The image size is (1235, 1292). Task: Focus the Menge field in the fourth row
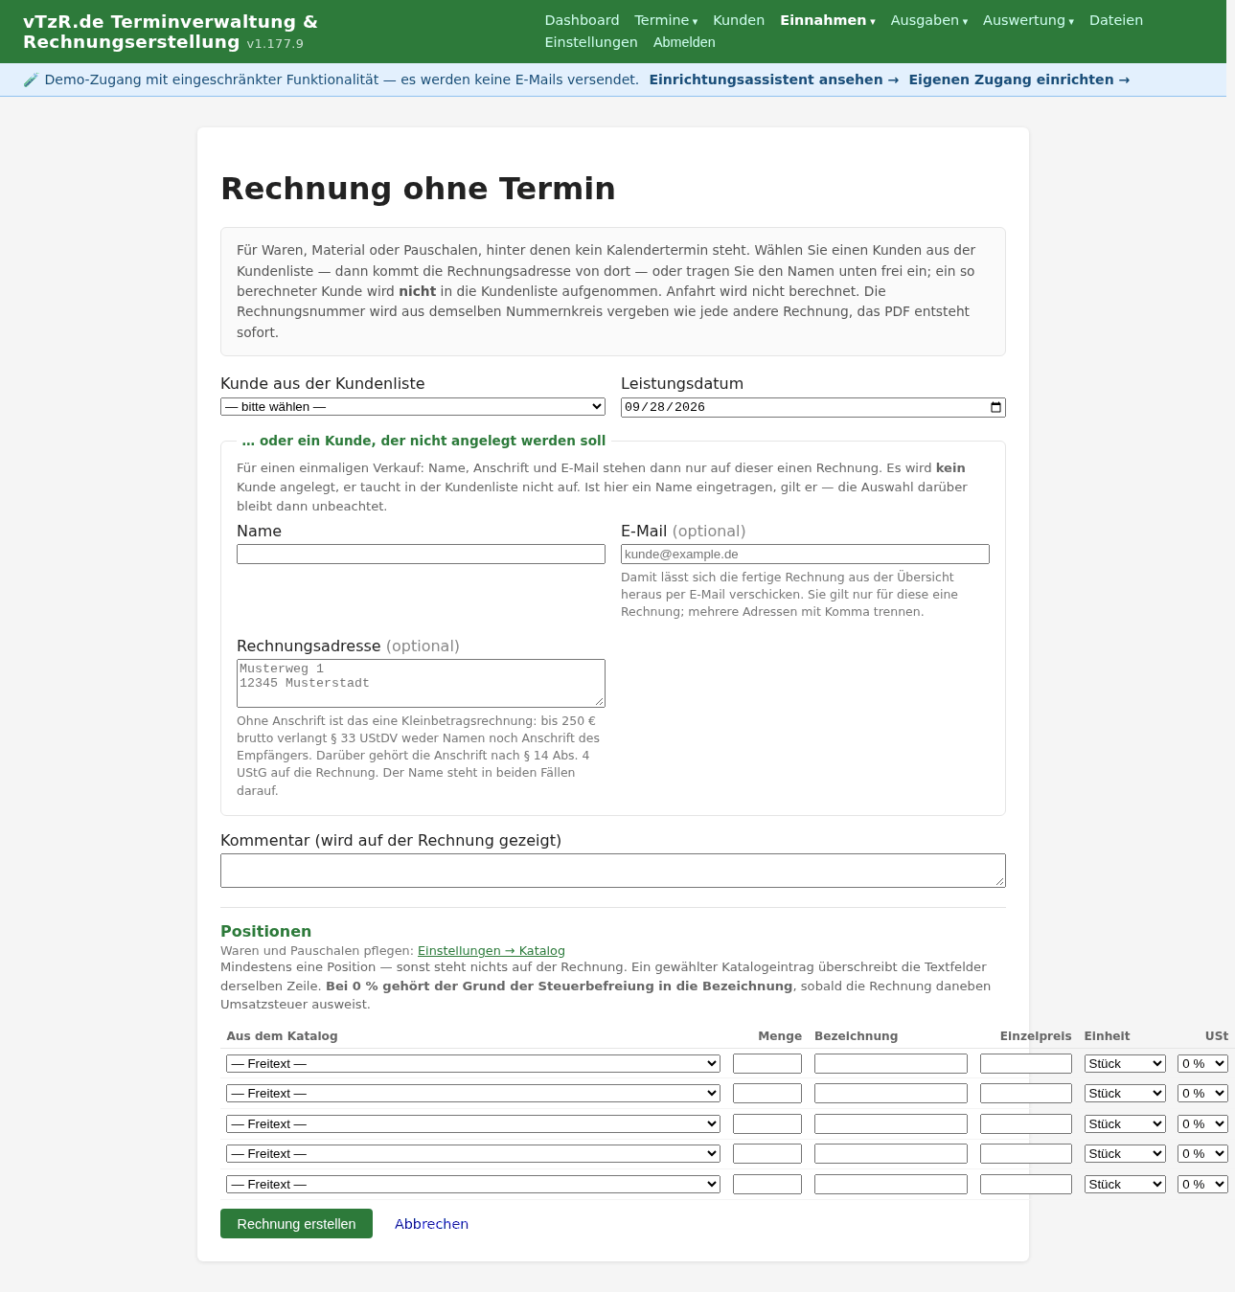tap(767, 1154)
